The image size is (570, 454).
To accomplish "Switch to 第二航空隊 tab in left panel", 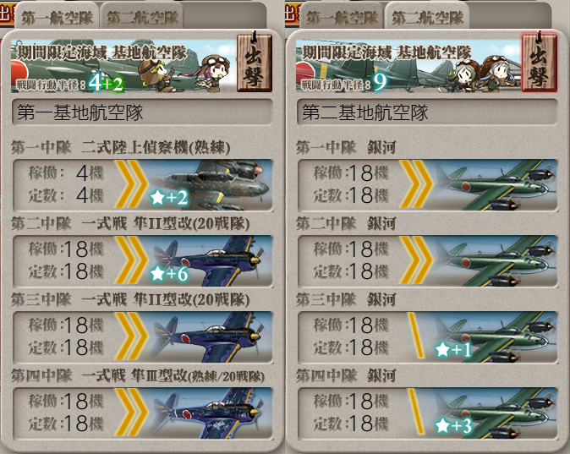I will pyautogui.click(x=142, y=18).
